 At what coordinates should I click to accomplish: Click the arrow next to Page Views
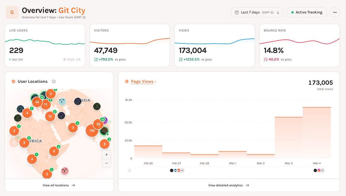pos(155,82)
